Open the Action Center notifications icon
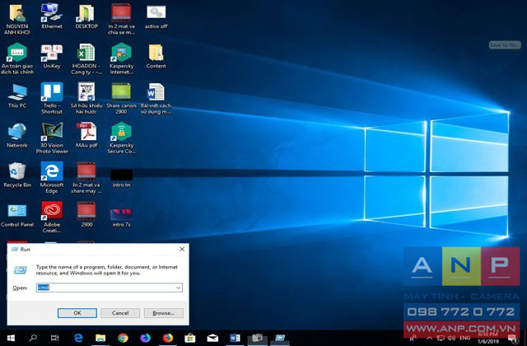527x346 pixels. (512, 339)
